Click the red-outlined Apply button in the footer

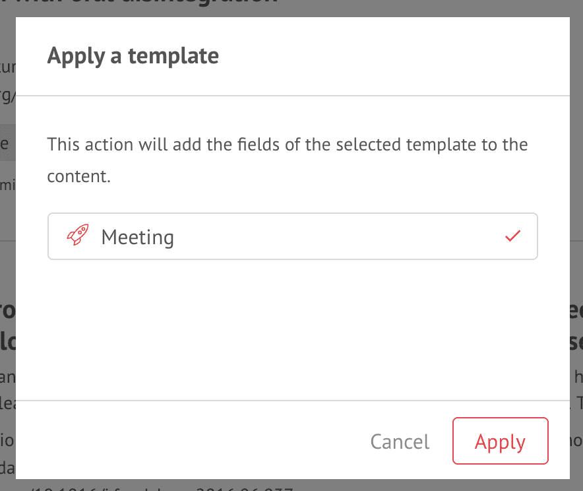tap(501, 441)
